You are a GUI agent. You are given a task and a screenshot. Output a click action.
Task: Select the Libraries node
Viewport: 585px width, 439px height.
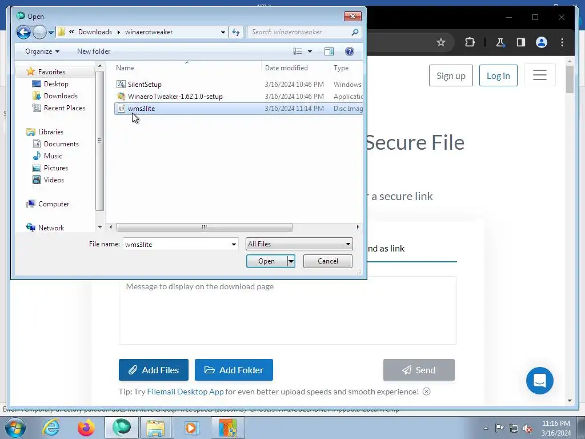point(50,132)
